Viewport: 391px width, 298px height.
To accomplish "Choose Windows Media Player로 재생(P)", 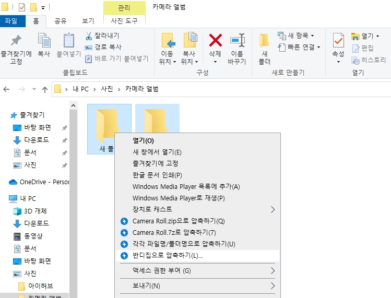I will point(197,198).
